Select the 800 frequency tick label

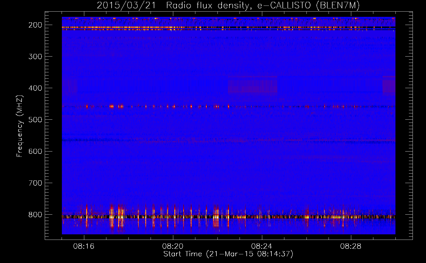click(35, 215)
